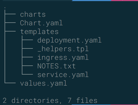
Task: Click the pink segment of top bar
Action: [125, 1]
